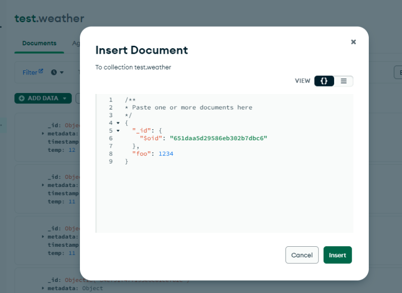Expand metadata in the bottom document

pos(43,288)
